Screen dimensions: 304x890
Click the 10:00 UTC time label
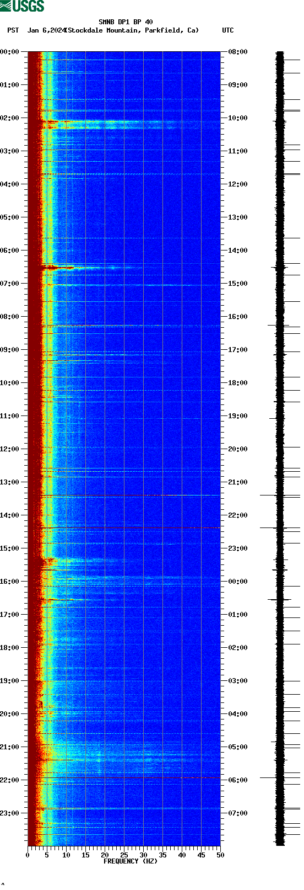(238, 118)
